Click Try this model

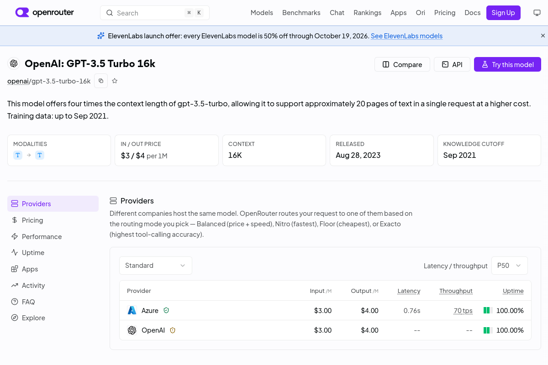507,64
